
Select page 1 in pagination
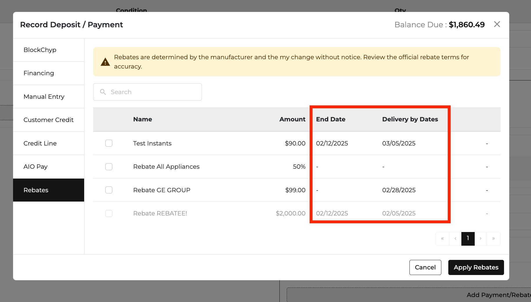pyautogui.click(x=468, y=239)
